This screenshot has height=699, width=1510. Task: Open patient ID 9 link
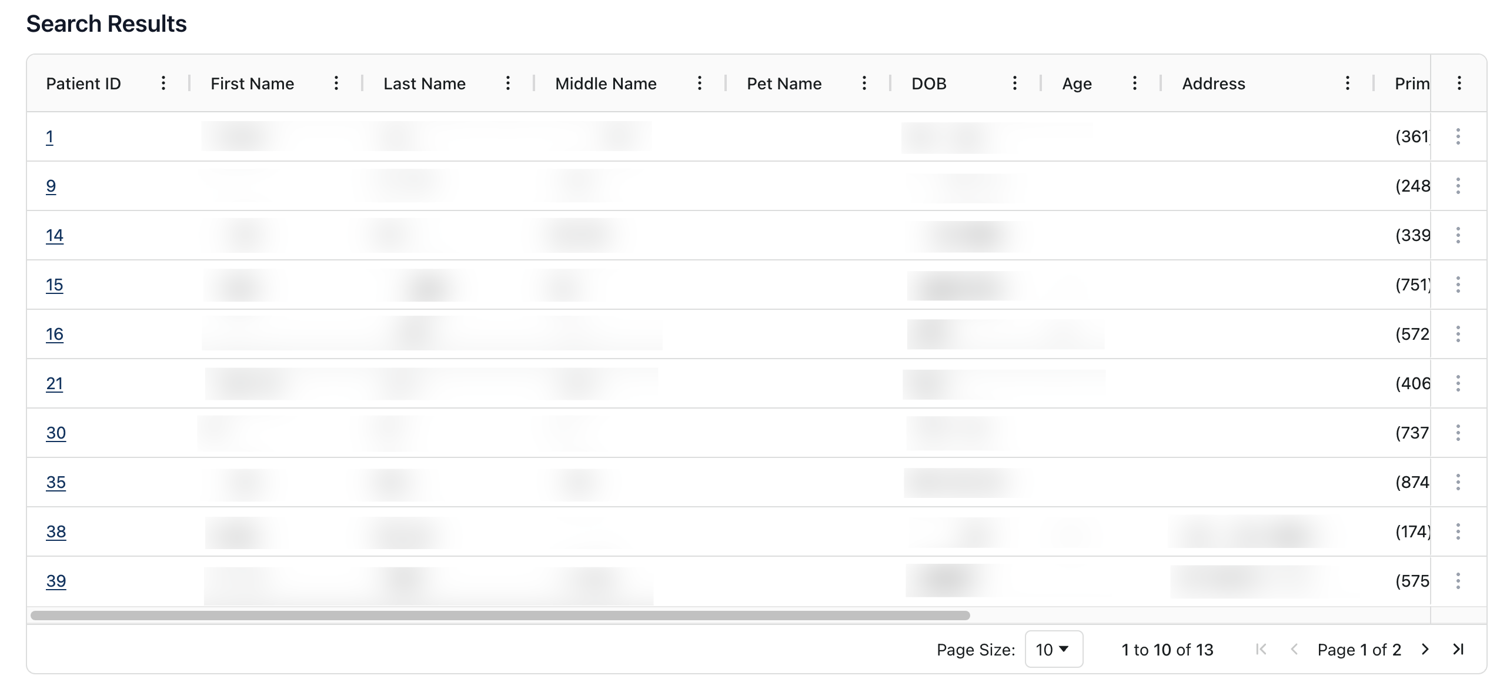coord(51,186)
